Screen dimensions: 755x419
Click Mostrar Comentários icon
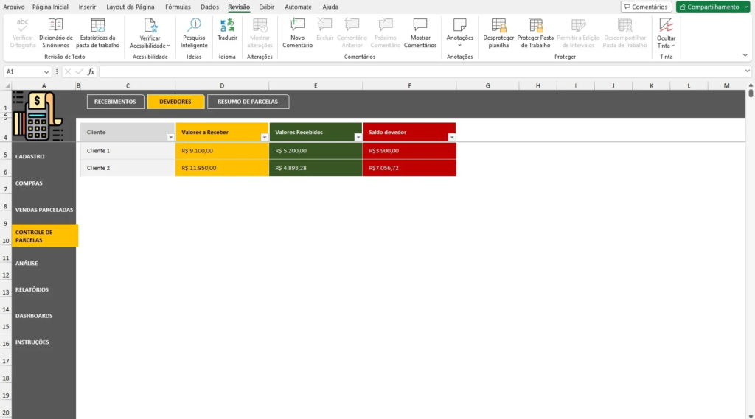coord(420,33)
